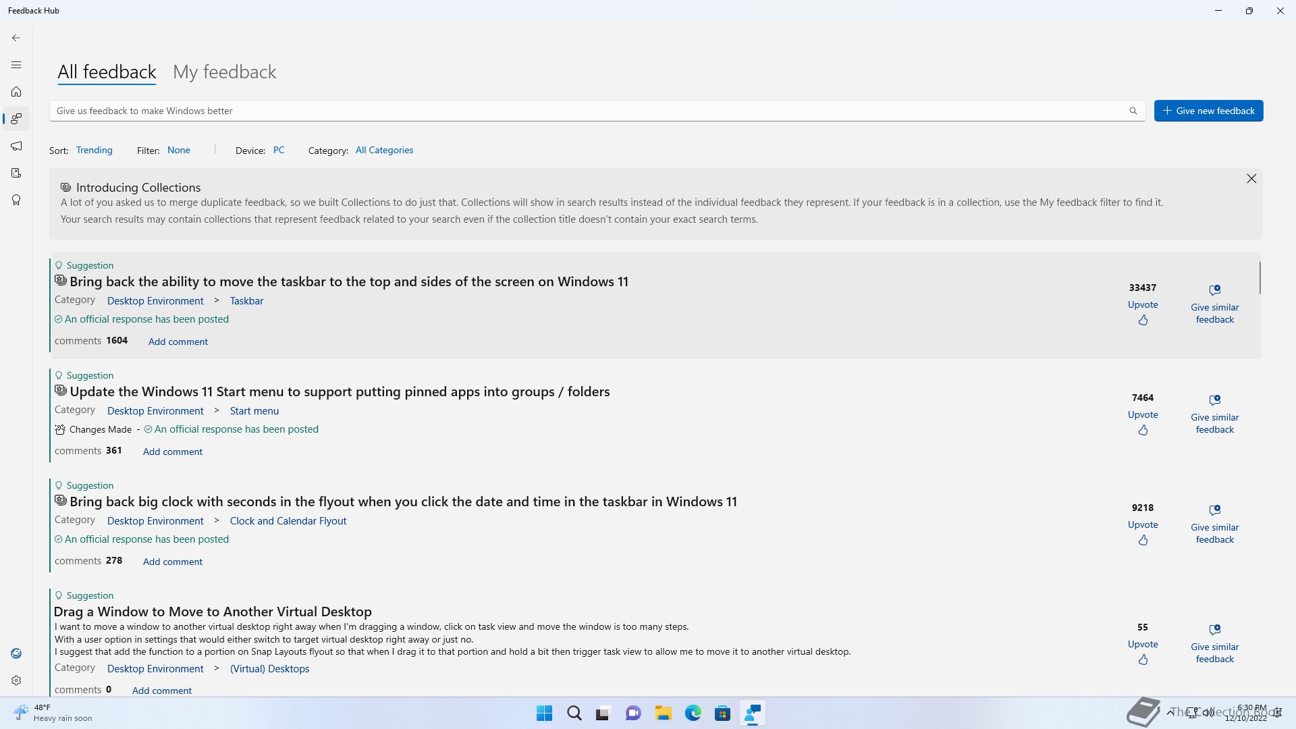This screenshot has height=729, width=1296.
Task: Open (Virtual) Desktops category link
Action: tap(269, 669)
